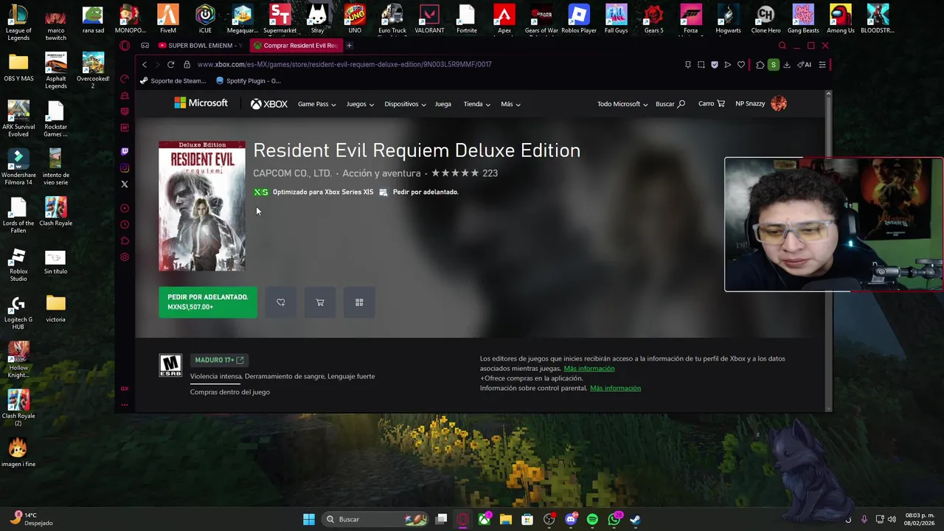Open the Carro shopping cart
Image resolution: width=944 pixels, height=531 pixels.
[712, 103]
